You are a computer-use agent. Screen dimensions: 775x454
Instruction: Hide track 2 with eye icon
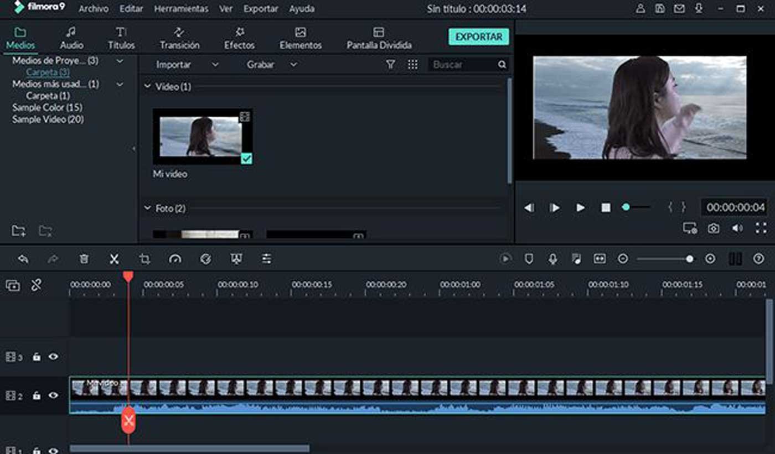coord(53,395)
